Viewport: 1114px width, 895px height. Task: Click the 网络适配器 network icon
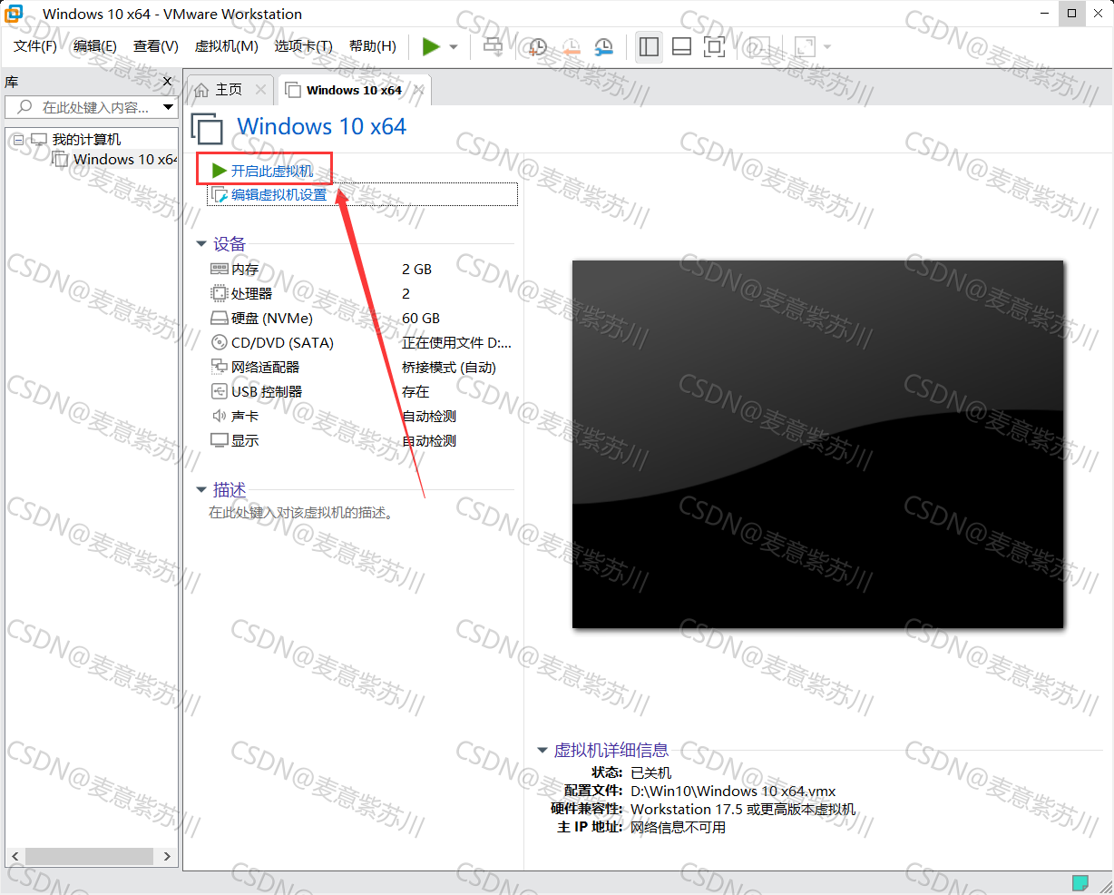(x=219, y=367)
